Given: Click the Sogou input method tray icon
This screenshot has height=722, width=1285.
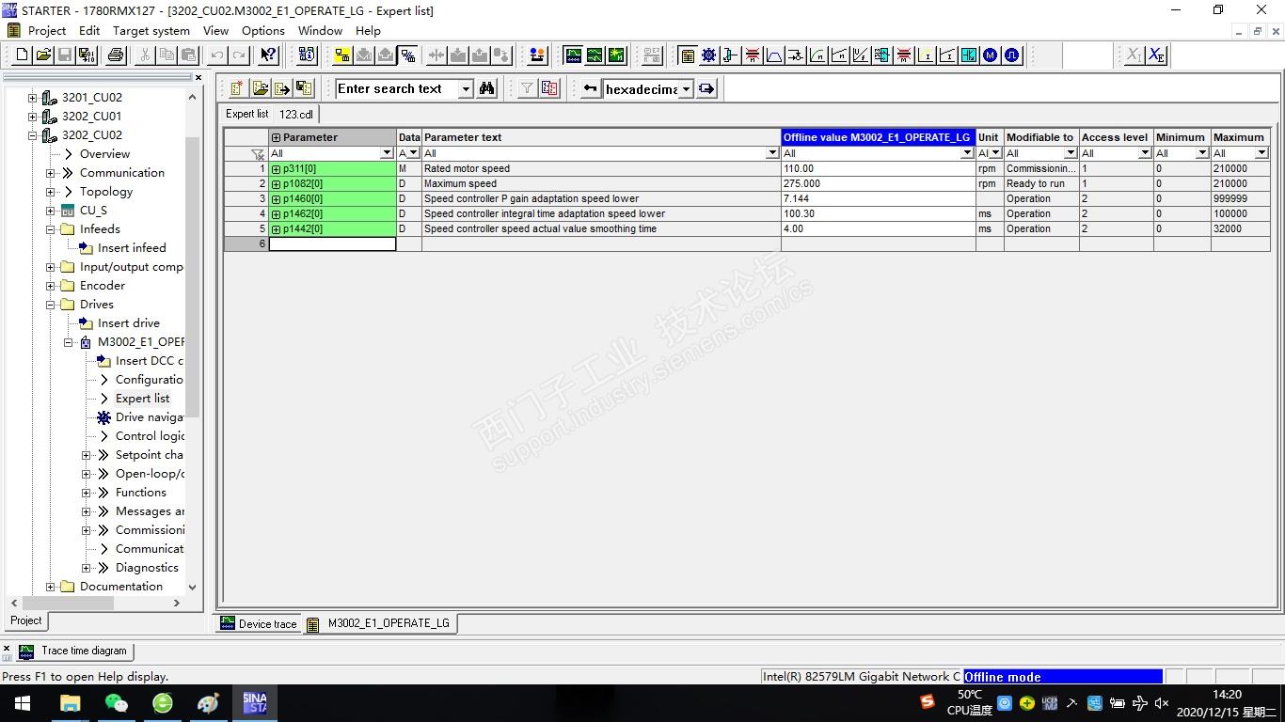Looking at the screenshot, I should coord(928,701).
